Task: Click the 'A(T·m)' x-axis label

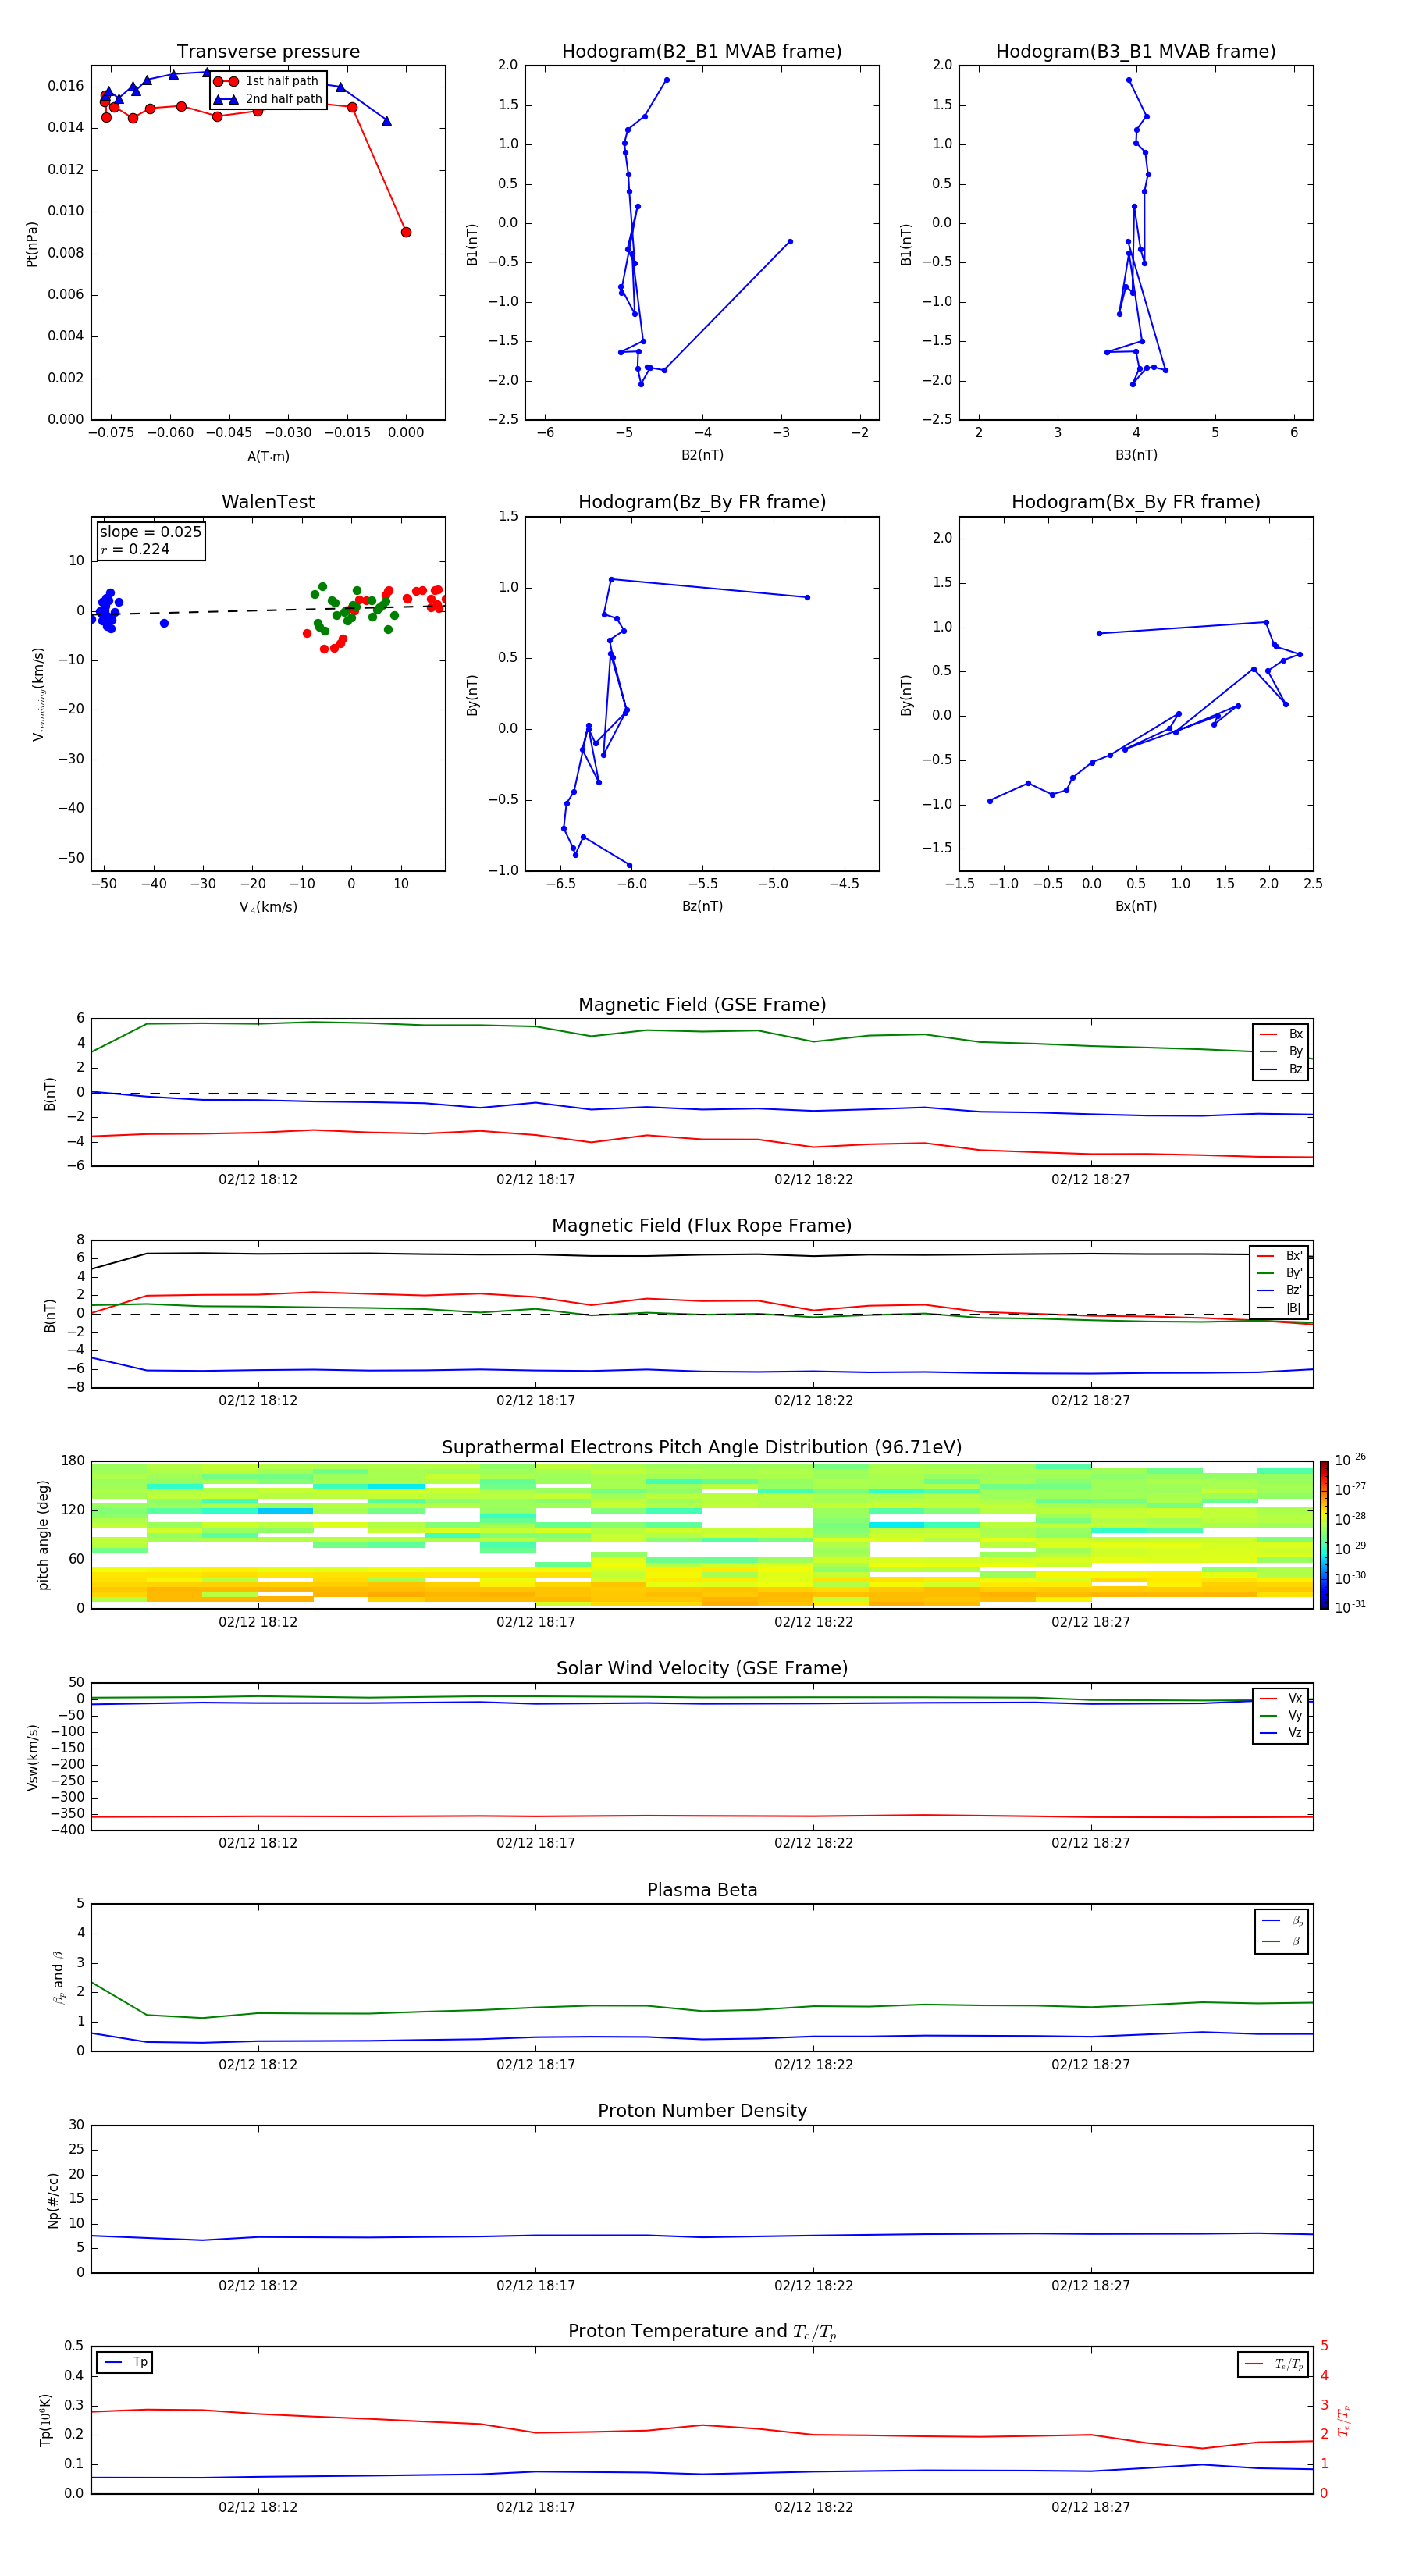Action: point(268,456)
